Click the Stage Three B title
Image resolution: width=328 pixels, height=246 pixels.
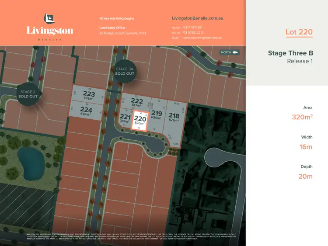pos(290,53)
